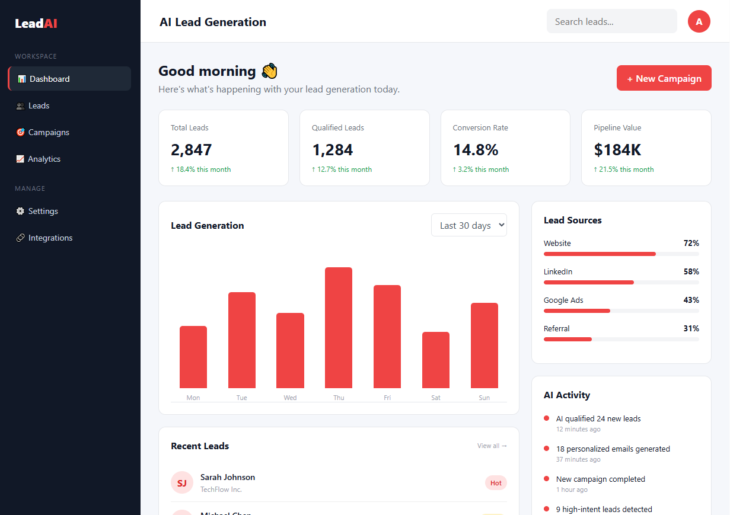The width and height of the screenshot is (730, 515).
Task: Open the Pipeline Value stat card
Action: (646, 148)
